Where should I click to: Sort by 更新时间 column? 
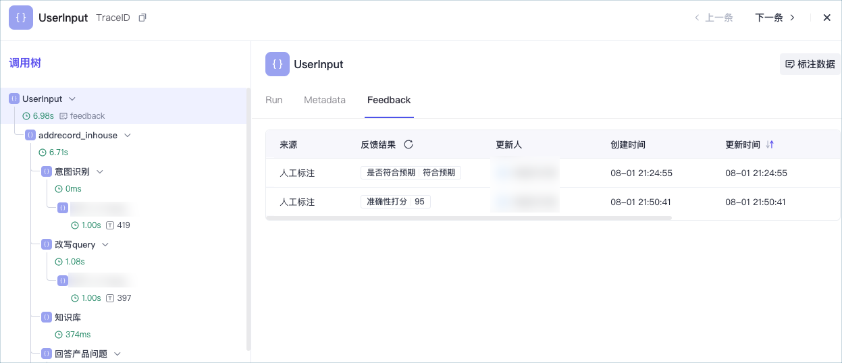point(770,144)
